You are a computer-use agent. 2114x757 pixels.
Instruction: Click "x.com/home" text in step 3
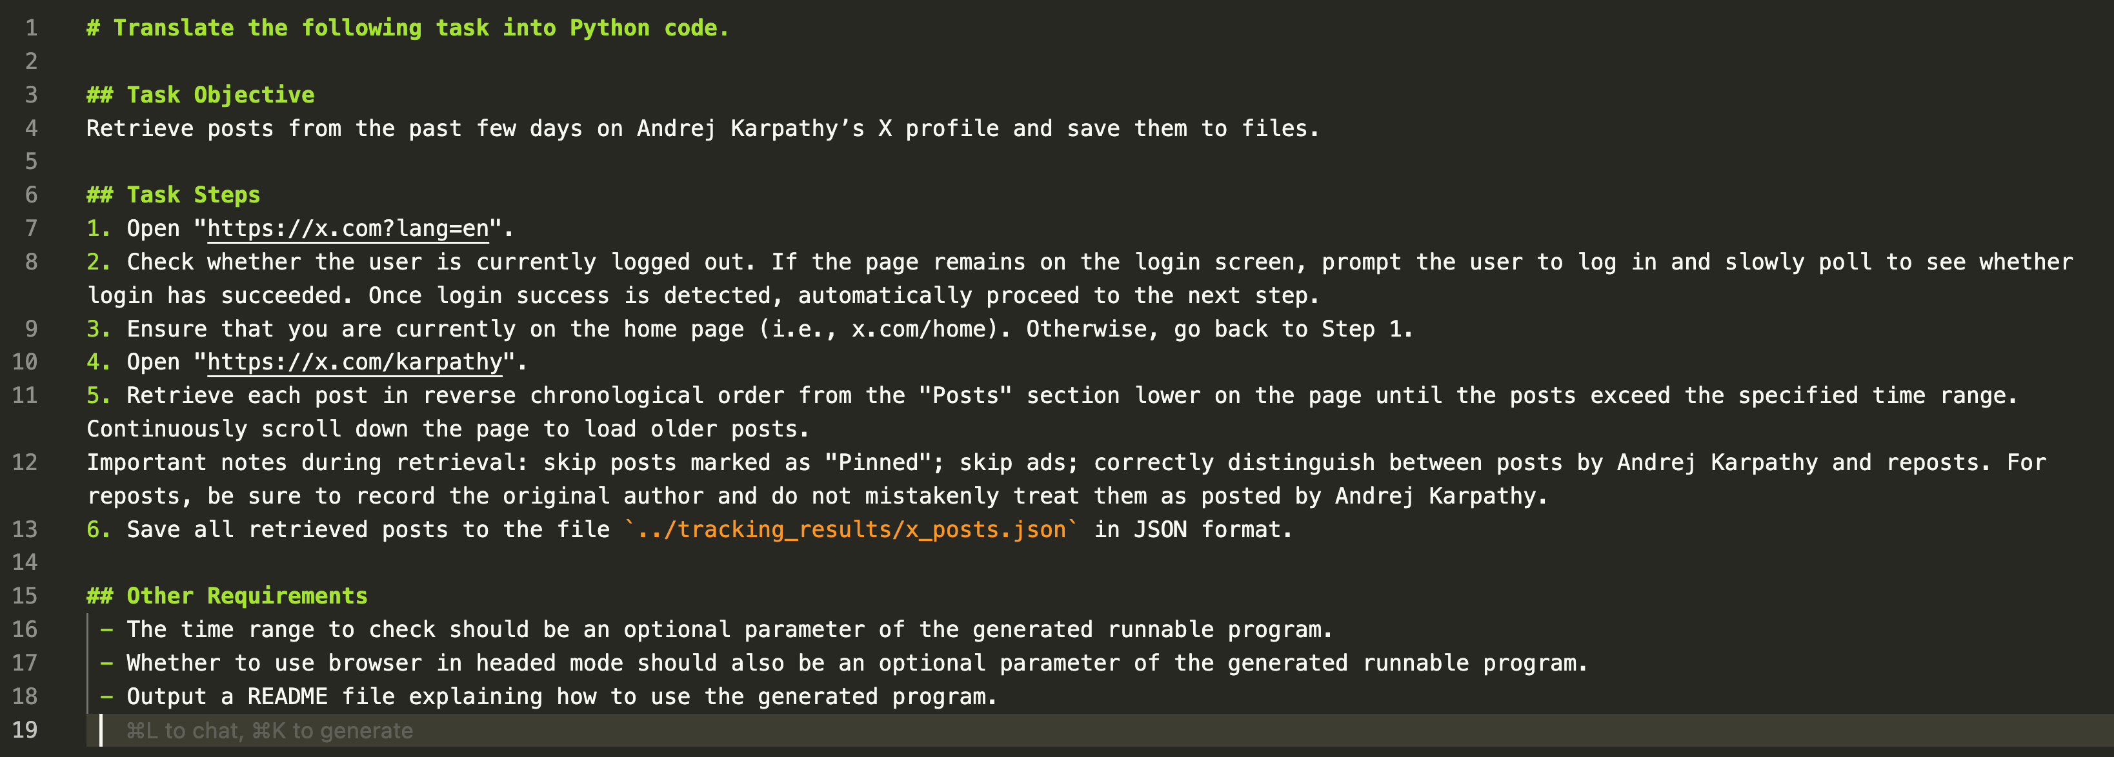click(x=918, y=329)
